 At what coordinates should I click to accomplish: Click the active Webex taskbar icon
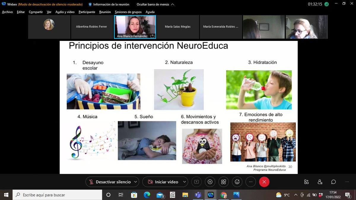point(211,195)
